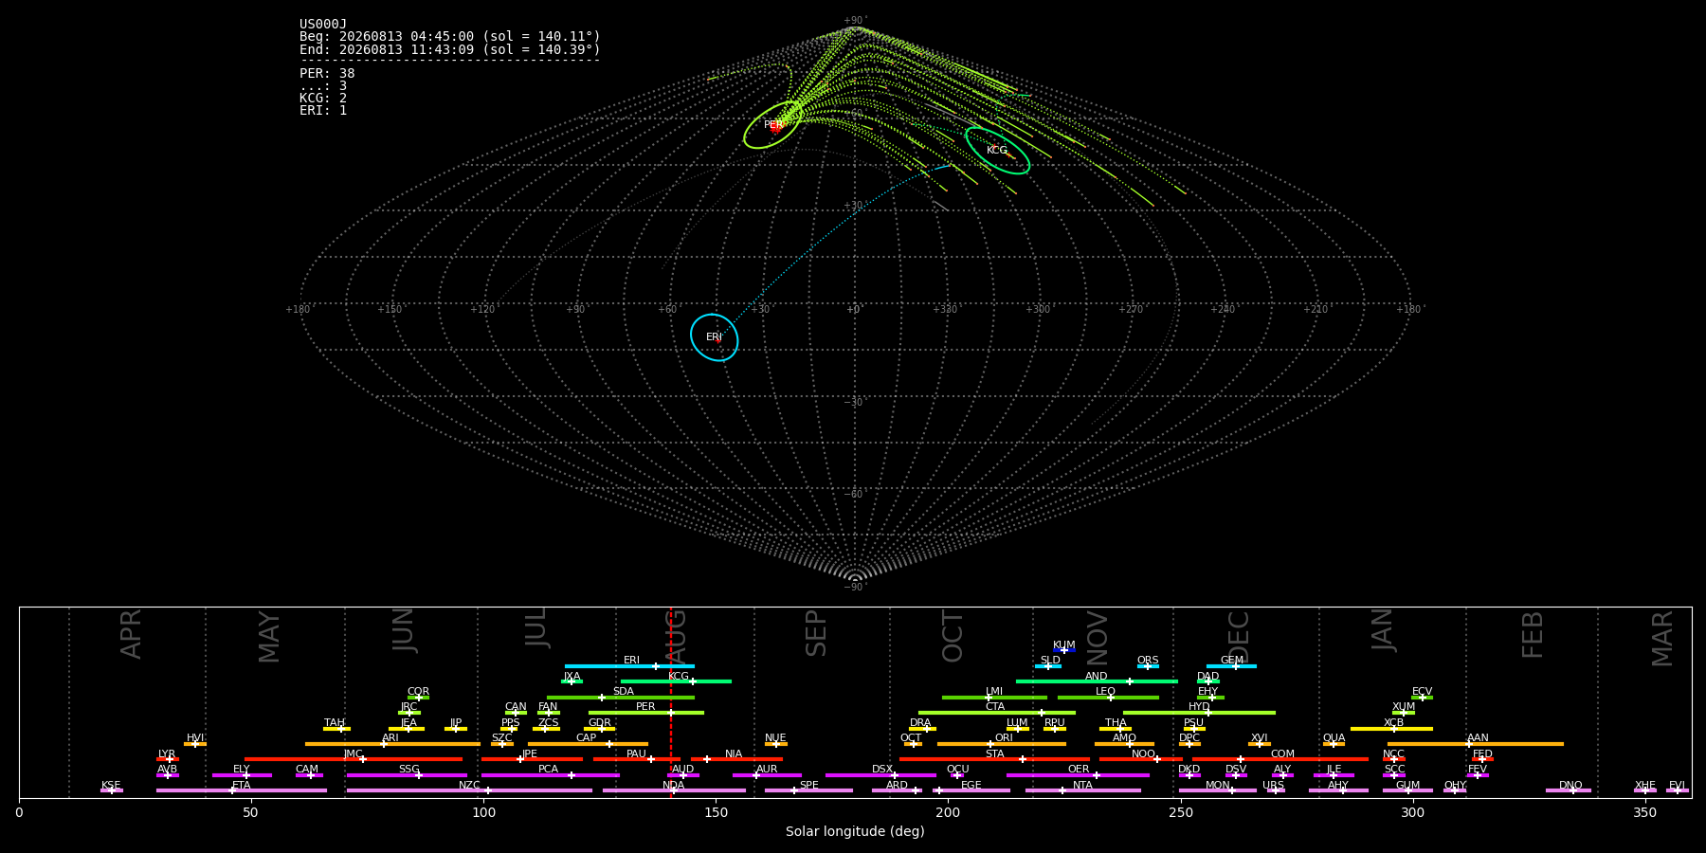
Task: Click the DEC month label
Action: pyautogui.click(x=1238, y=637)
